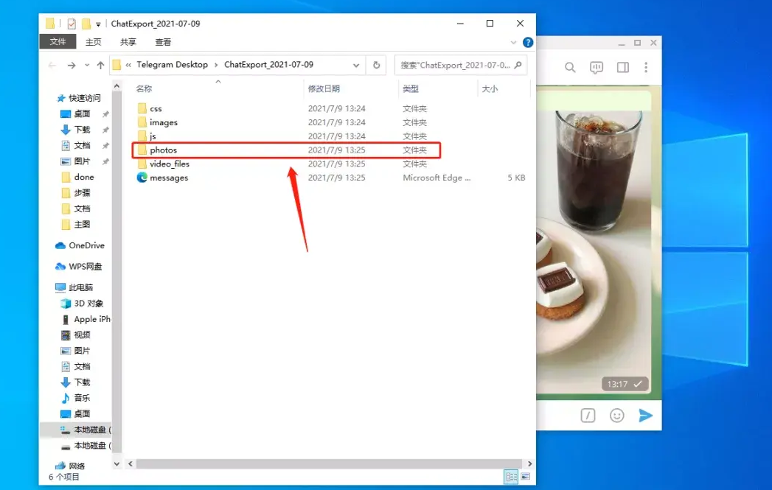The width and height of the screenshot is (772, 490).
Task: Open the emoji smiley picker
Action: (616, 416)
